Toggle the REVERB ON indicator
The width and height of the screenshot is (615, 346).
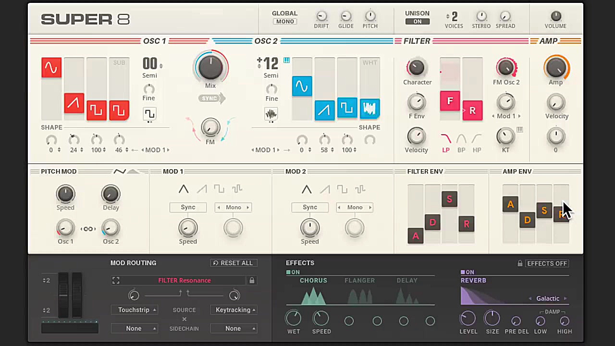tap(467, 272)
